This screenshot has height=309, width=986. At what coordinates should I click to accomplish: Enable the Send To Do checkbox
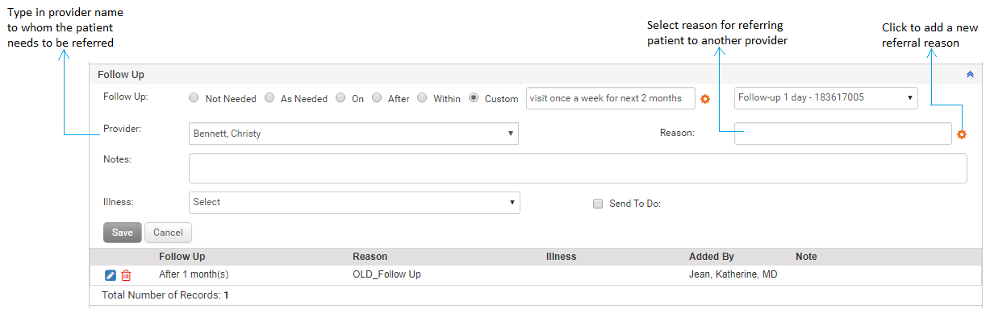(x=598, y=204)
